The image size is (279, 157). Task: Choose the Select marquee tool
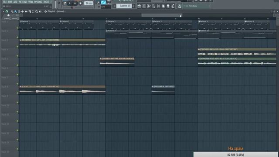pyautogui.click(x=33, y=12)
